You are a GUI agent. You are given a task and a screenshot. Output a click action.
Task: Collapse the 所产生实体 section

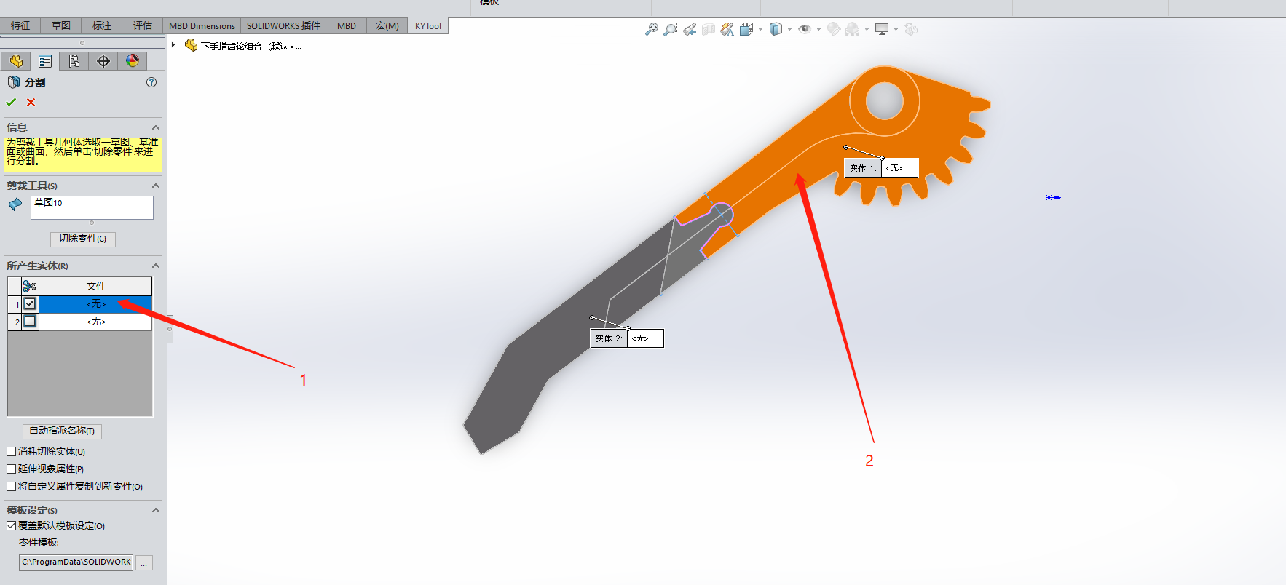pos(155,266)
